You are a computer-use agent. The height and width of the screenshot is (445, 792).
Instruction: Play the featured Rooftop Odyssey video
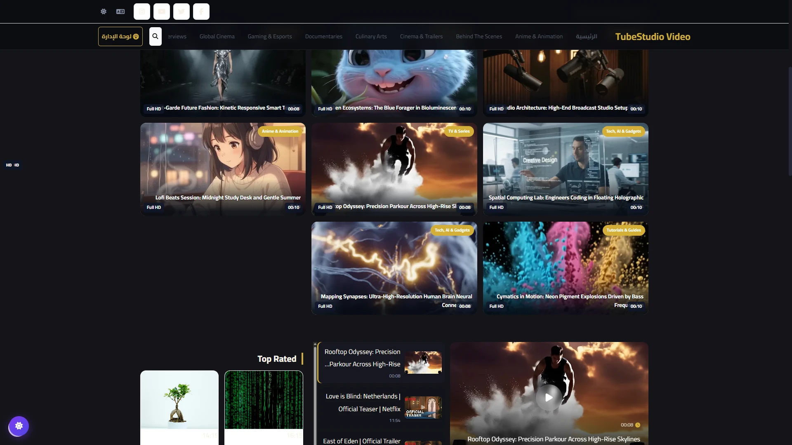549,397
